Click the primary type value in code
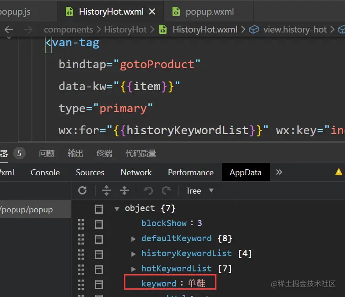This screenshot has height=297, width=345. coord(123,108)
